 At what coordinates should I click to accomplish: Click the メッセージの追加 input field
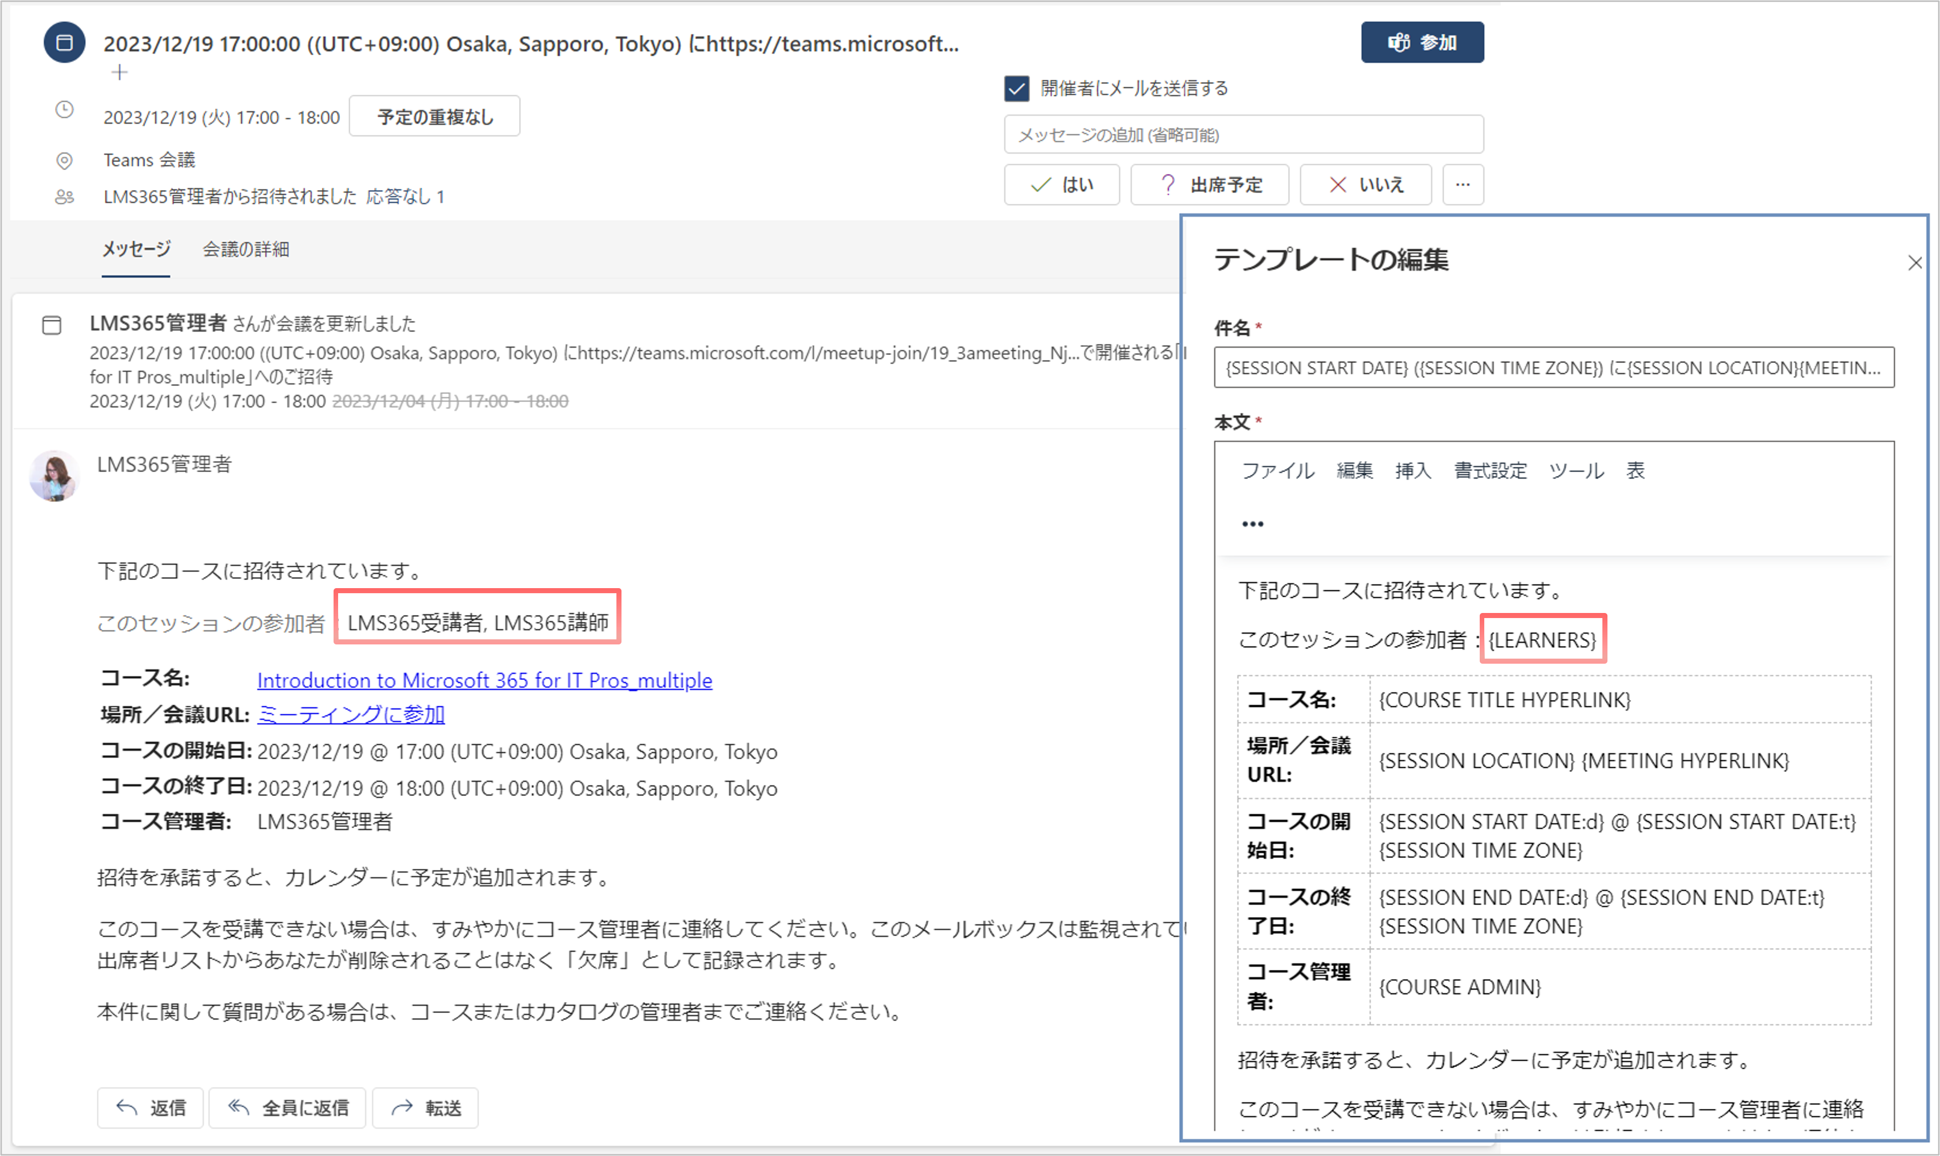[1244, 135]
